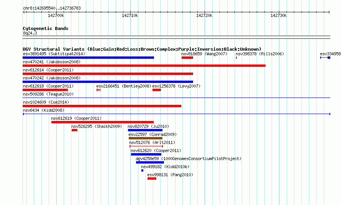Click the blue nsv820729 gain bar
341x205 pixels.
145,130
